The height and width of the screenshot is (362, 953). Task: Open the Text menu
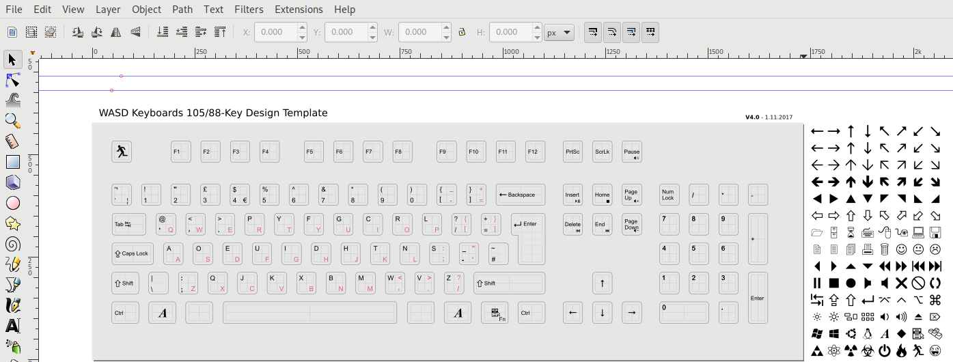click(214, 10)
